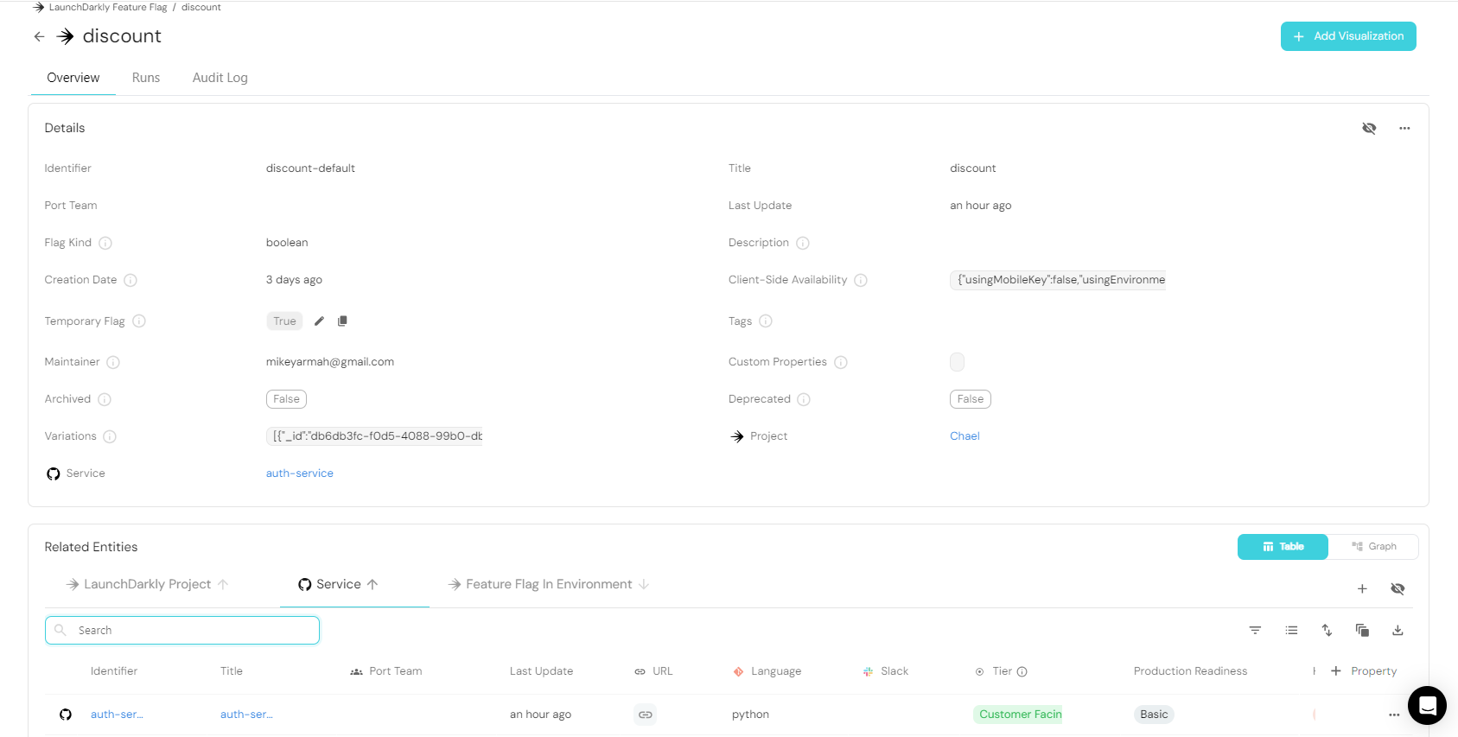Download the related entities table

(x=1398, y=630)
